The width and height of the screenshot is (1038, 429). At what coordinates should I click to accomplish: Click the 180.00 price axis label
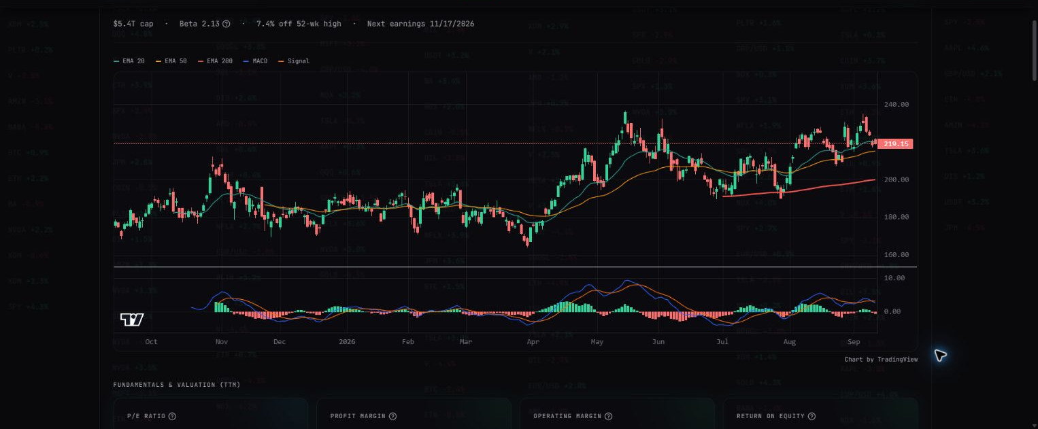click(x=895, y=217)
